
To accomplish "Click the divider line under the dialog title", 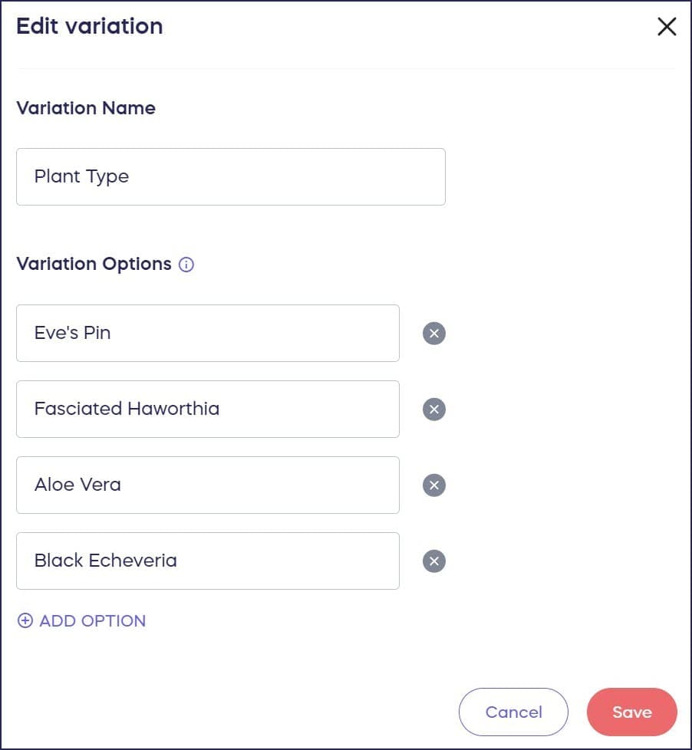I will click(x=345, y=69).
